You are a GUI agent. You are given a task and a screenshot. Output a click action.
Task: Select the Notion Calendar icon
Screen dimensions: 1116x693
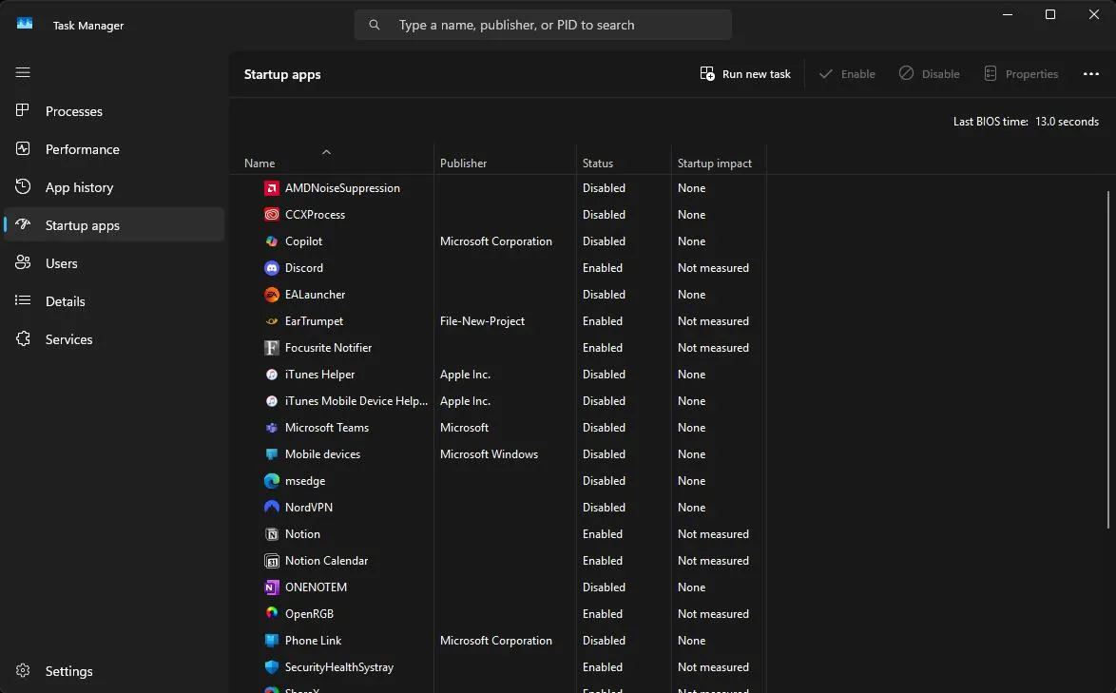(x=271, y=561)
